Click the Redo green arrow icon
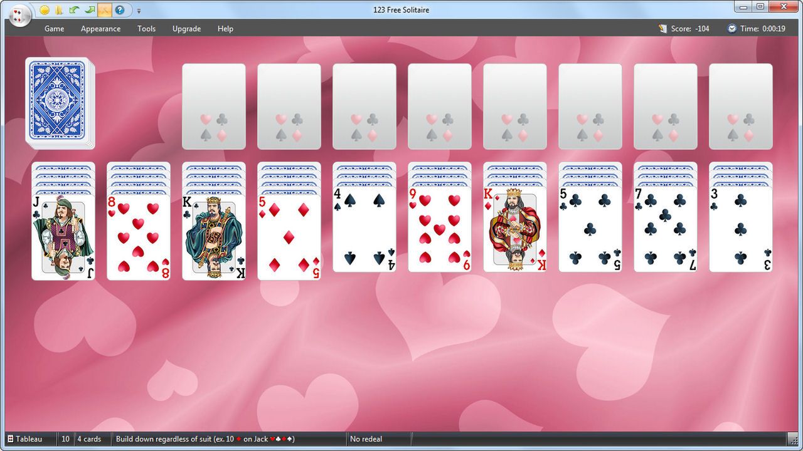803x451 pixels. (90, 10)
